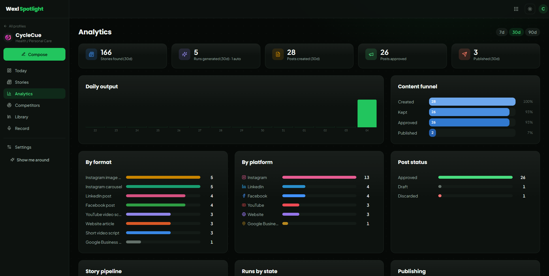Image resolution: width=549 pixels, height=276 pixels.
Task: Click the Instagram platform count 13
Action: [366, 178]
